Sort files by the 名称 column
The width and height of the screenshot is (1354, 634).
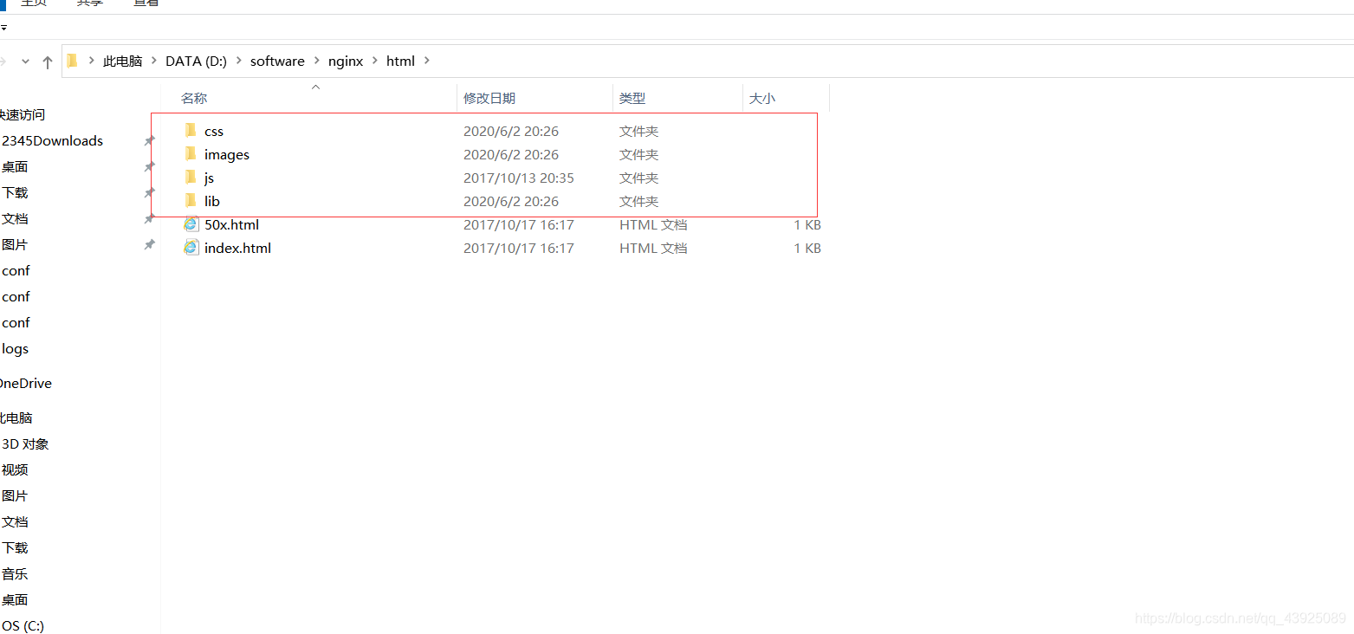click(194, 99)
